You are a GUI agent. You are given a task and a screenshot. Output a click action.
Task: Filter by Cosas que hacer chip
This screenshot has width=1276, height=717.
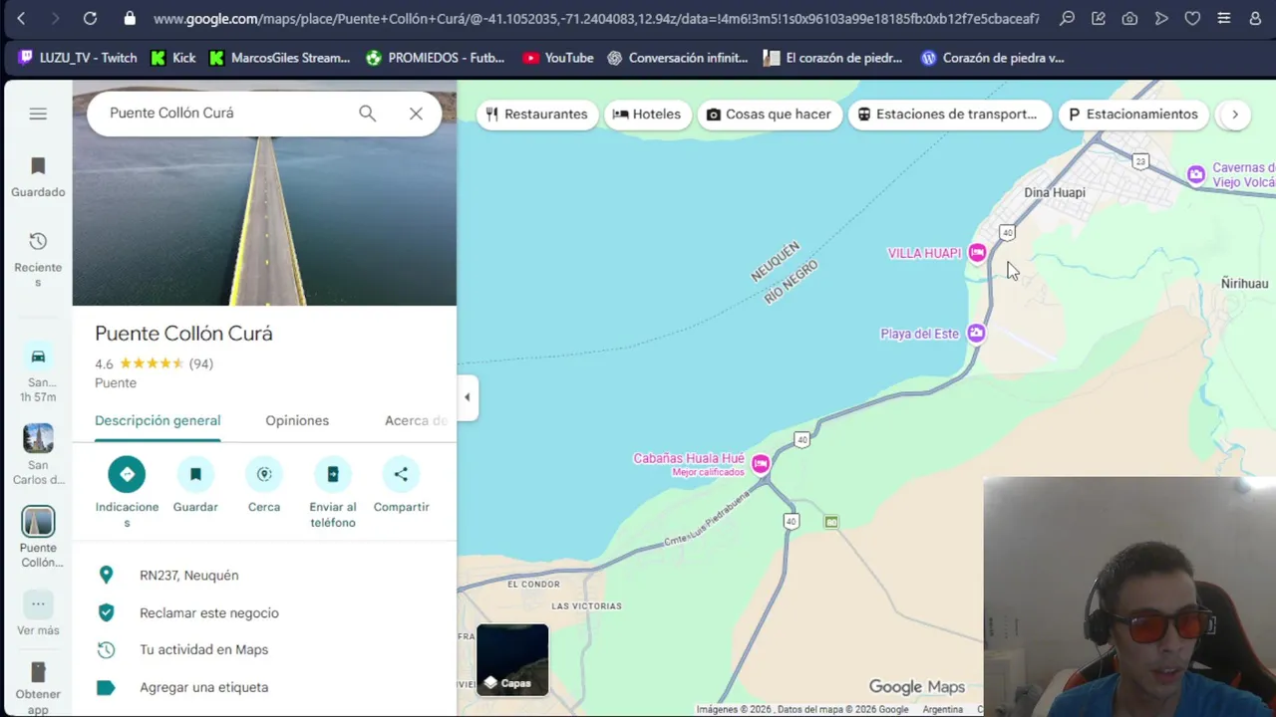point(769,115)
